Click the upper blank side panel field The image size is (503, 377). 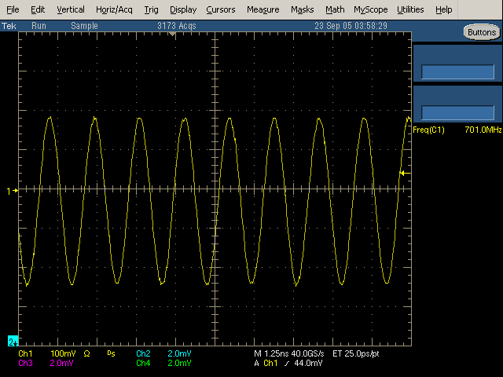(x=457, y=71)
